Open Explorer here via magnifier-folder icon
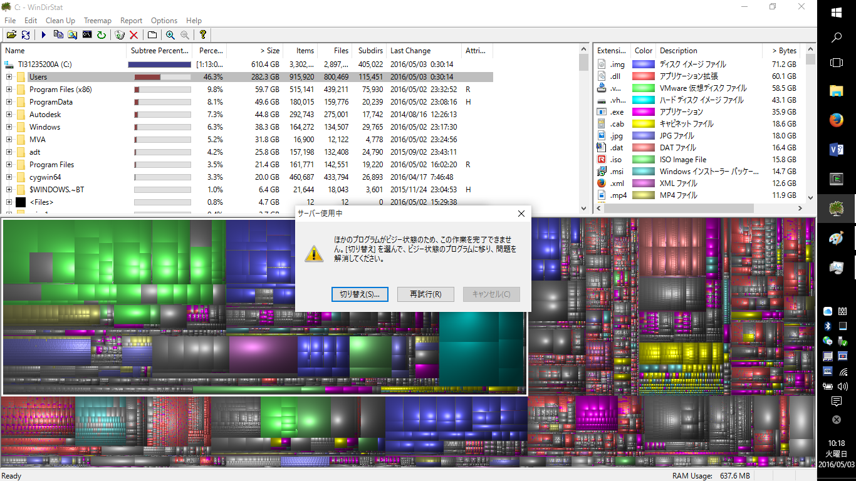The image size is (856, 481). pos(73,35)
